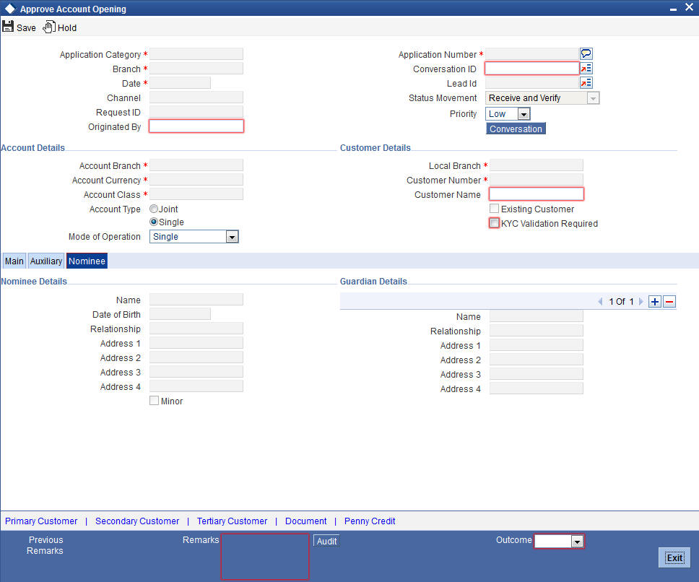Screen dimensions: 699x582
Task: Click the Guardian Relationship field
Action: (537, 331)
